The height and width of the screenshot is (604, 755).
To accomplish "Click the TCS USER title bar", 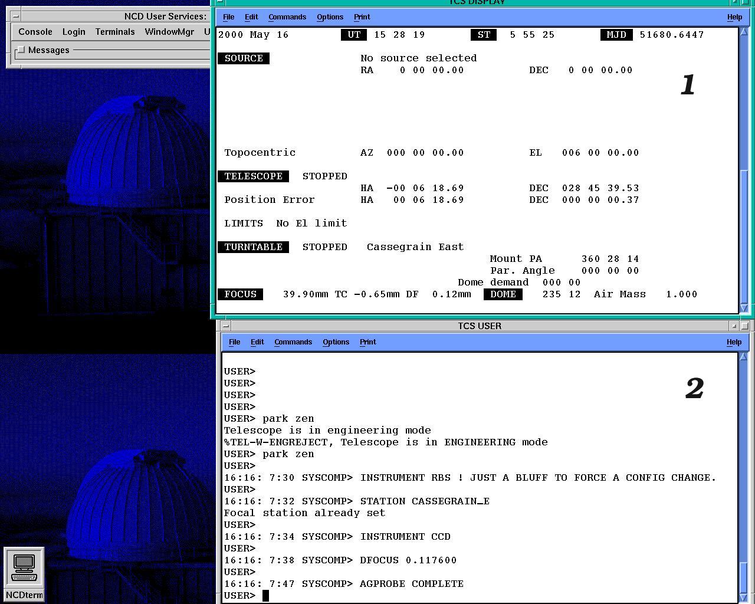I will (x=479, y=326).
